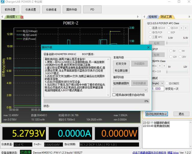
Task: Open the Single mode dropdown
Action: pyautogui.click(x=158, y=83)
